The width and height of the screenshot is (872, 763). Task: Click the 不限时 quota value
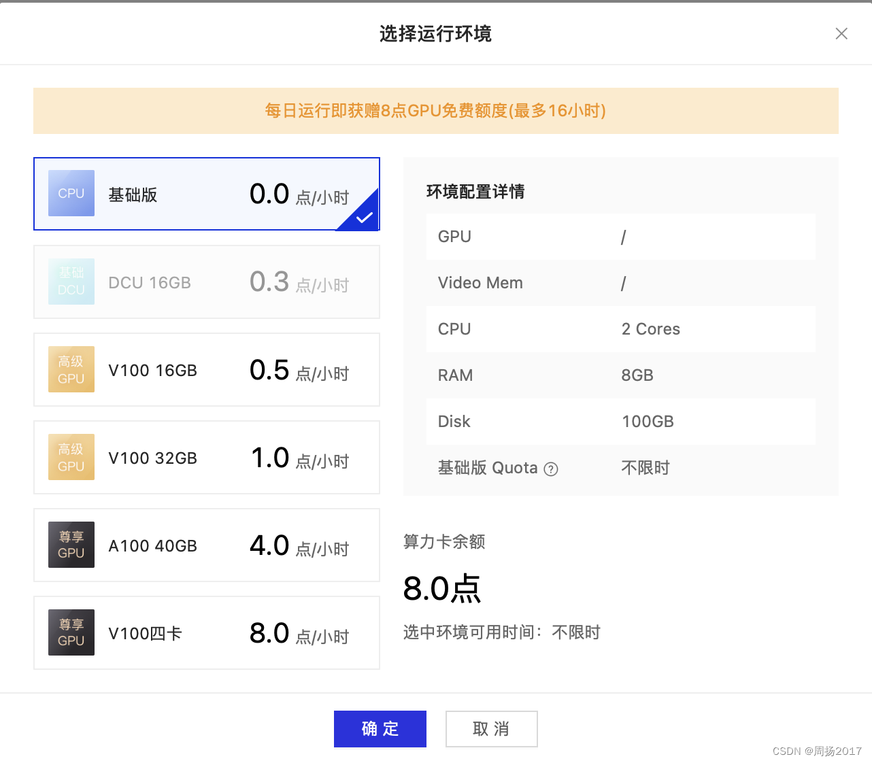[645, 468]
